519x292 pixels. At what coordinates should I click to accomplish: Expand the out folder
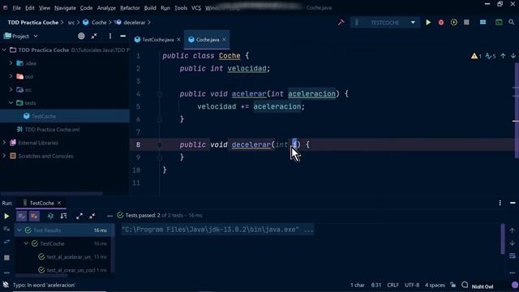[x=11, y=76]
